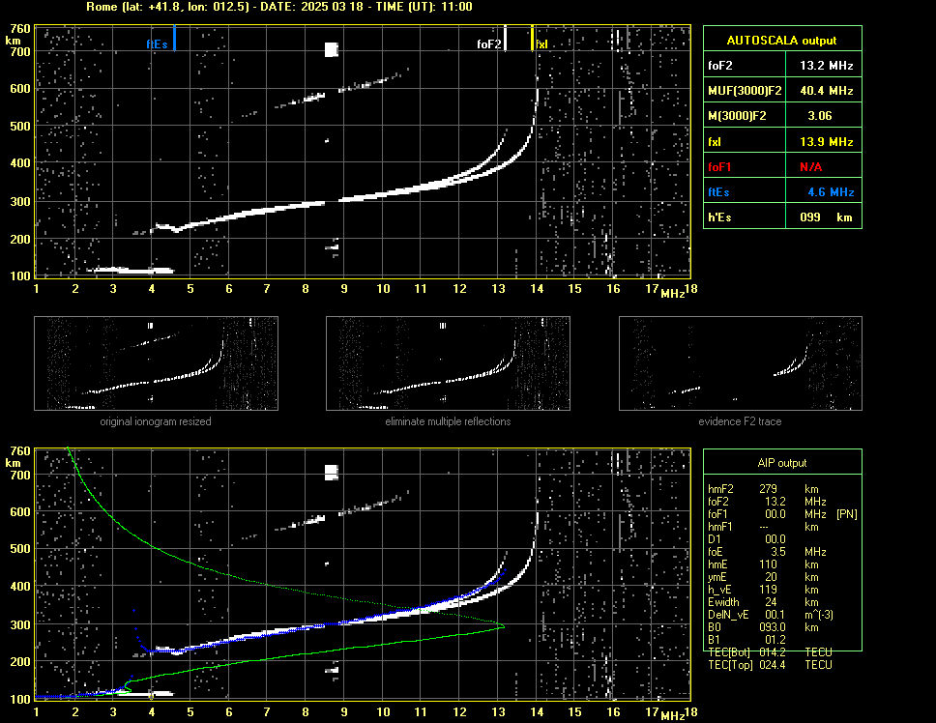Select the ymE 20 km row

click(764, 577)
